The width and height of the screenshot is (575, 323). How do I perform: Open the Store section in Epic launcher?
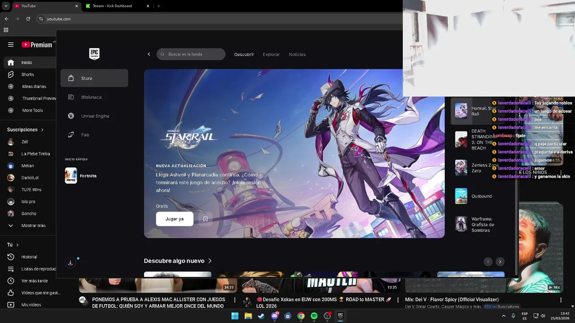(94, 78)
